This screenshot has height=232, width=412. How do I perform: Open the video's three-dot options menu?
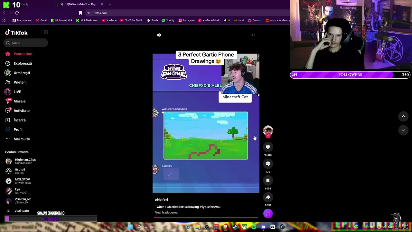point(253,35)
